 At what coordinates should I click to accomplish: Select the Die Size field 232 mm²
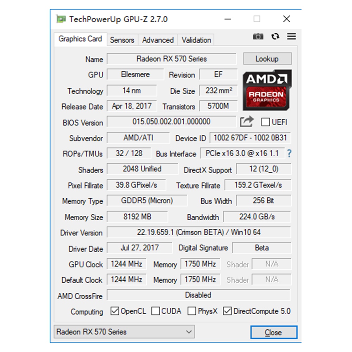[219, 90]
